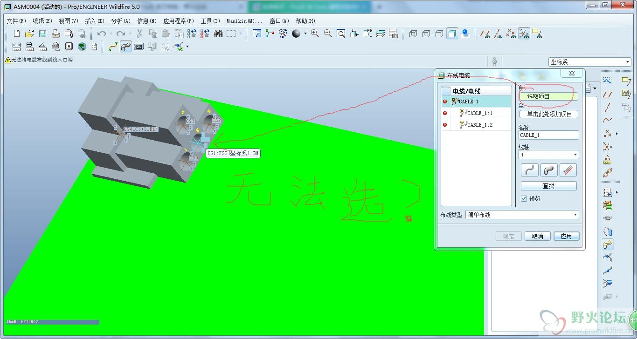Expand the datum point flyout arrow
Viewport: 637px width, 339px height.
tap(617, 134)
